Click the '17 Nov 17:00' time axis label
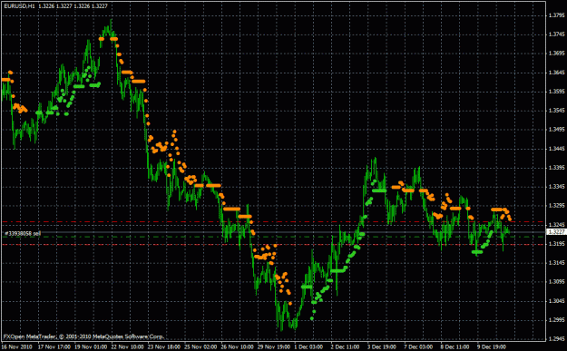This screenshot has height=351, width=567. [x=54, y=346]
